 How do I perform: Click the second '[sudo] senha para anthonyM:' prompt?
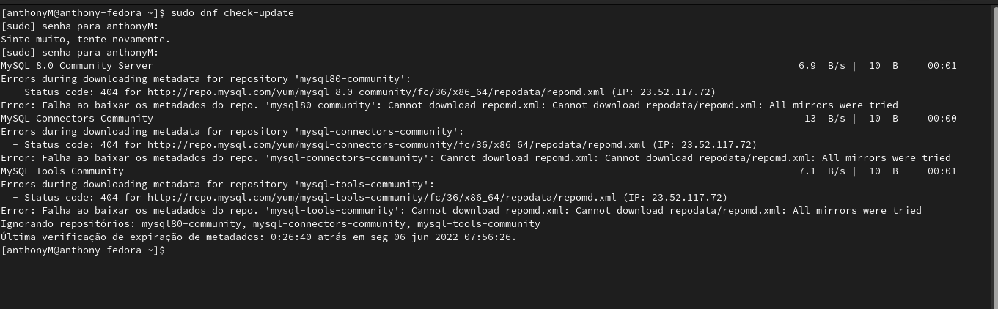(80, 53)
